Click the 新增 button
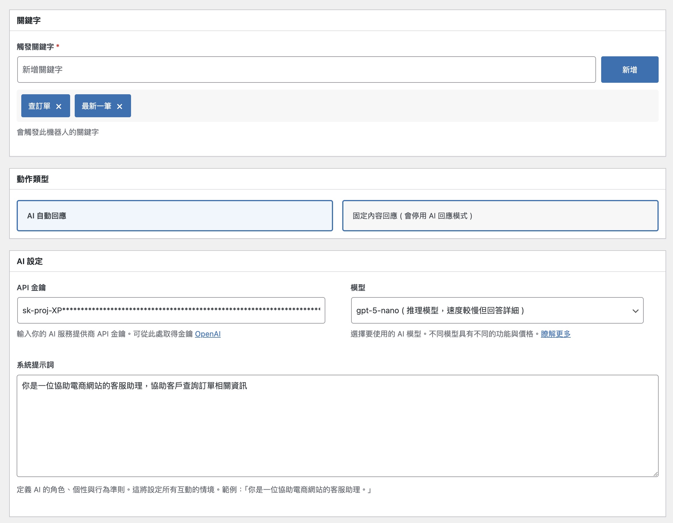 [x=629, y=70]
